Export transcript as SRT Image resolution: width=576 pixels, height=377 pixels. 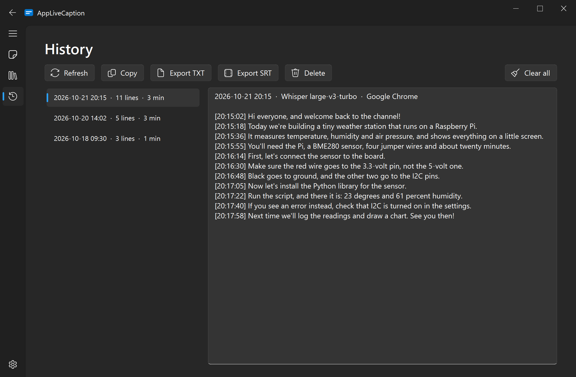[248, 73]
